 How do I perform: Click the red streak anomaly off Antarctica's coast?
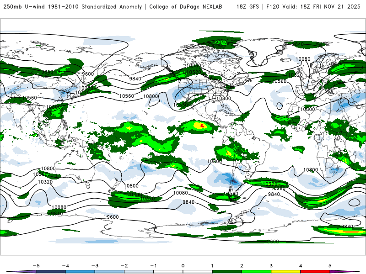coord(351,232)
